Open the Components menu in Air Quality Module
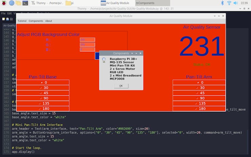Screen dimensions: 251x157 [36, 21]
